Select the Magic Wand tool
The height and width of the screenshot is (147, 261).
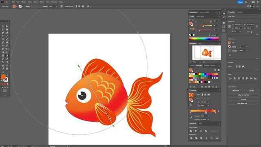[x=3, y=29]
